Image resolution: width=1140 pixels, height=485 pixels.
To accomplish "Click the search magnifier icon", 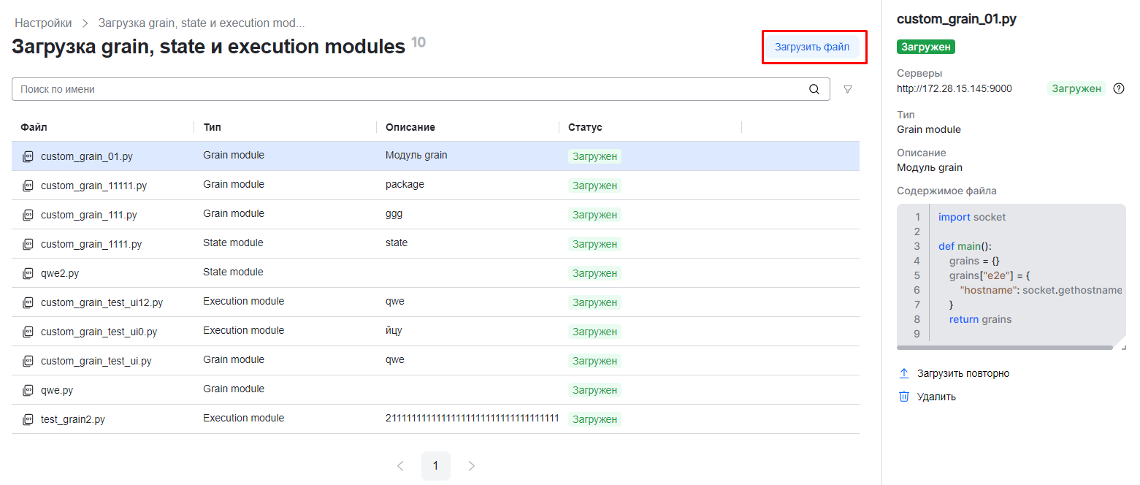I will [814, 89].
